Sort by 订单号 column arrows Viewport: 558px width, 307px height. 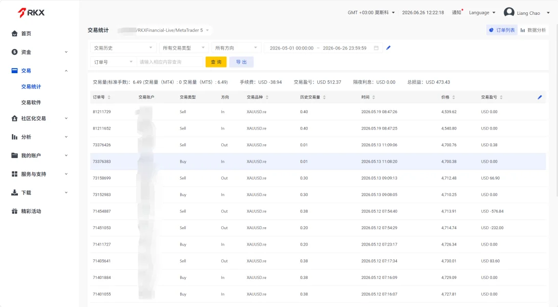tap(109, 97)
